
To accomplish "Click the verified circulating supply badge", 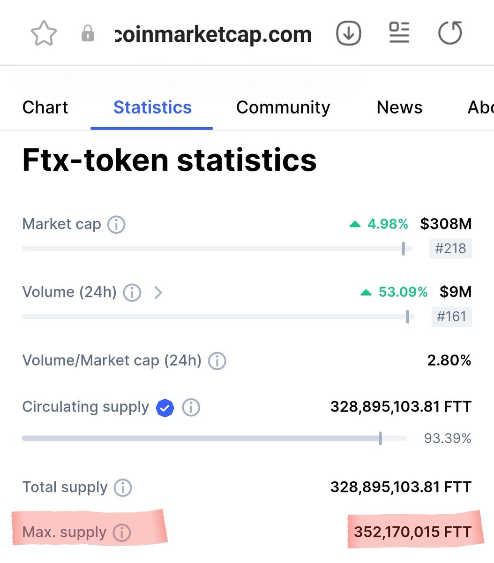I will tap(165, 408).
